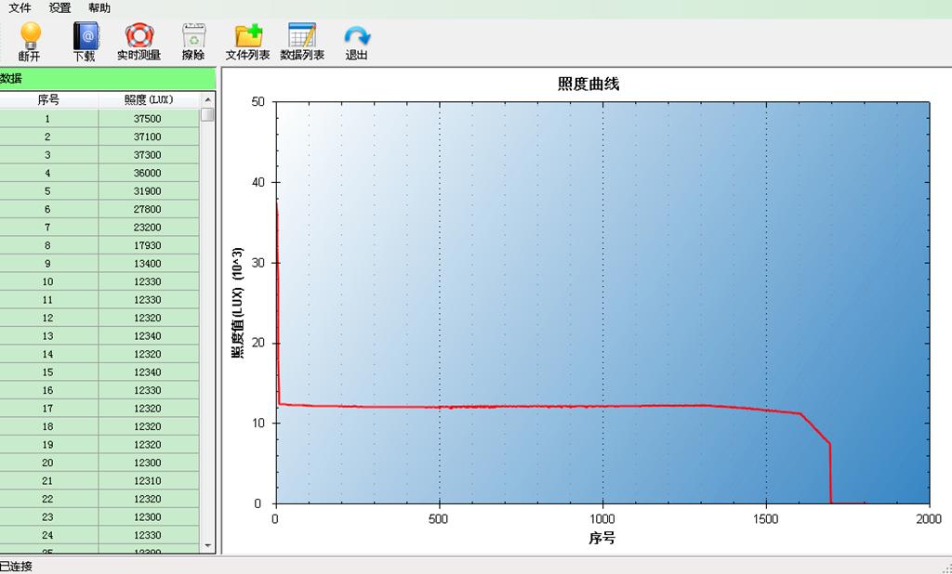952x574 pixels.
Task: Select row 1 with value 37500
Action: pyautogui.click(x=102, y=118)
